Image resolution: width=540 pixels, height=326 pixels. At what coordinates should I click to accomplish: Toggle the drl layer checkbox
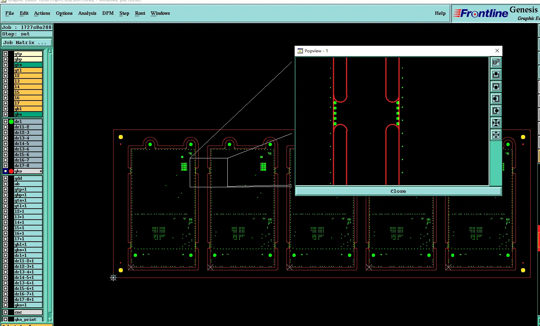(x=6, y=122)
